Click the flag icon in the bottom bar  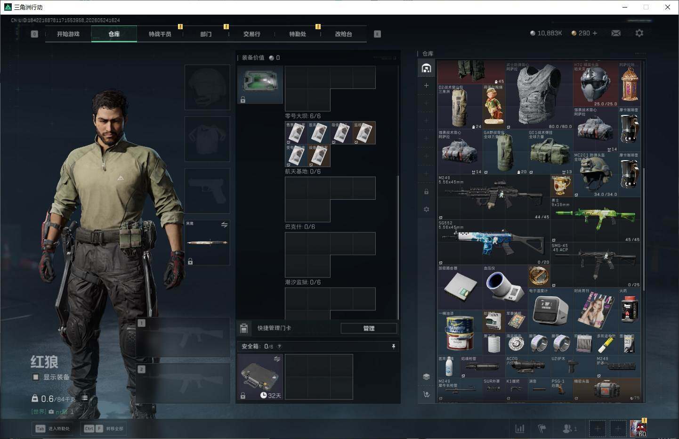(x=542, y=429)
